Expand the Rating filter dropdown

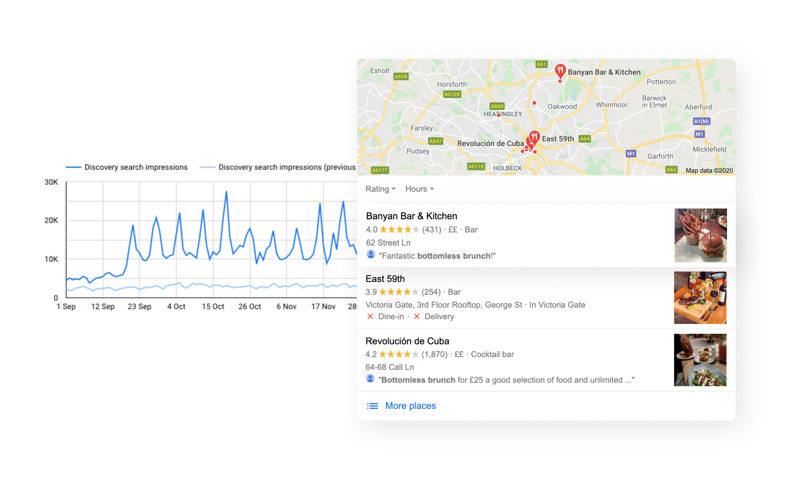(381, 189)
